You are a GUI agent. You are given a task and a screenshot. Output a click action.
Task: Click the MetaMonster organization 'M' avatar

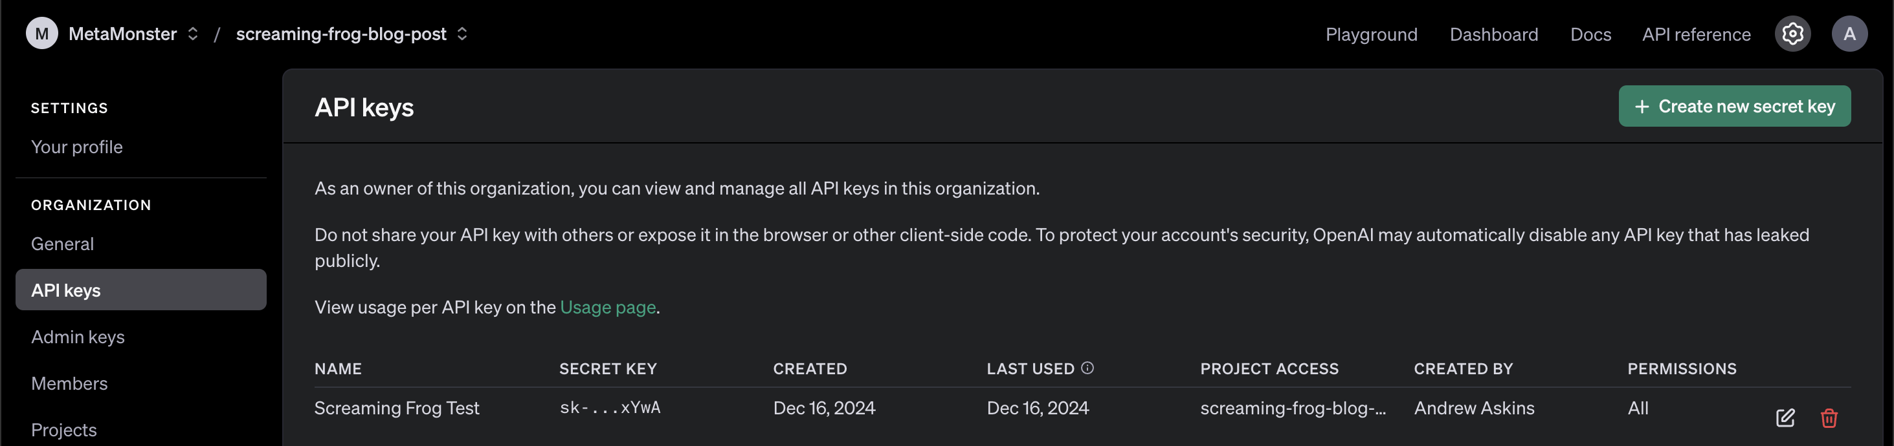pos(42,34)
